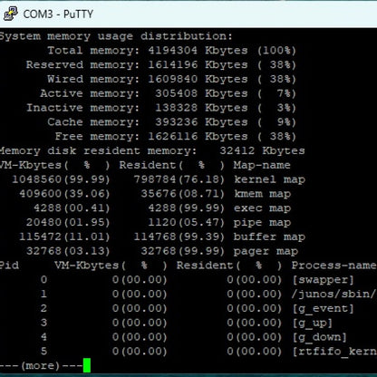Image resolution: width=377 pixels, height=377 pixels.
Task: Click the Wired memory value 1609840
Action: pos(173,79)
